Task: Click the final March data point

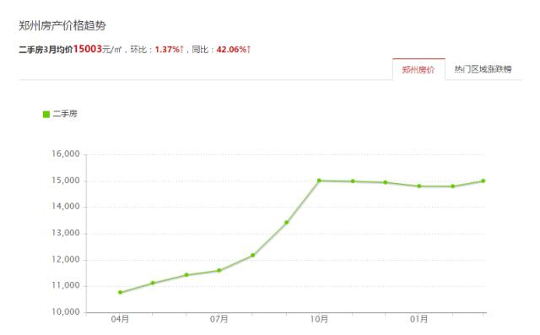Action: [x=483, y=181]
